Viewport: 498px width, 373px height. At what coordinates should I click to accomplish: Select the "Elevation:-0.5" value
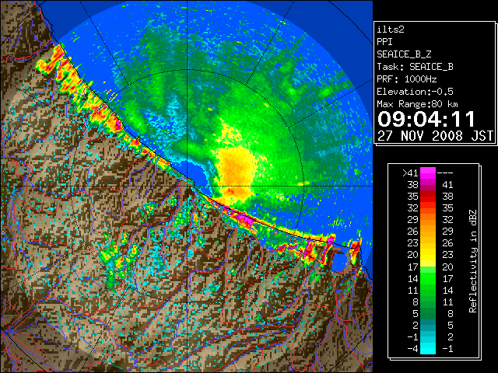tap(415, 92)
